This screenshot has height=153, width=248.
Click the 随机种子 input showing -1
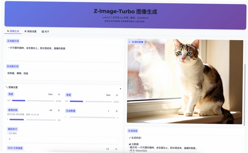(x=63, y=139)
